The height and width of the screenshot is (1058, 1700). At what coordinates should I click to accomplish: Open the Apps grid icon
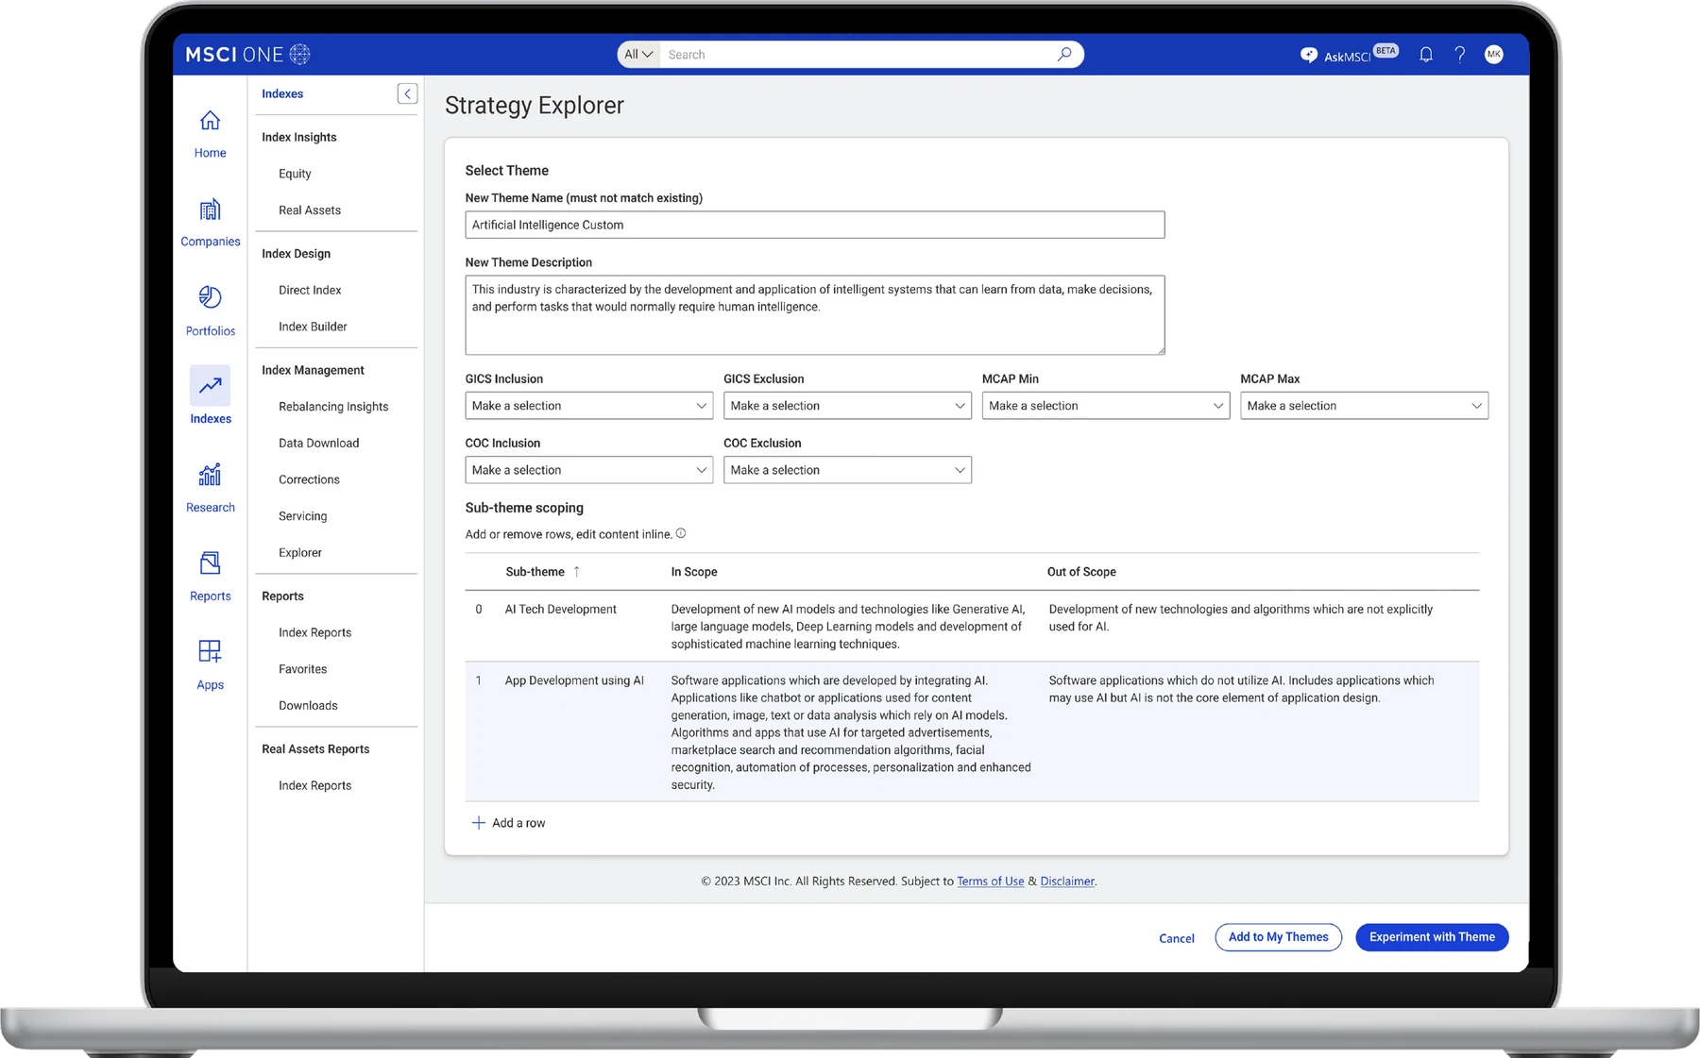click(x=210, y=651)
